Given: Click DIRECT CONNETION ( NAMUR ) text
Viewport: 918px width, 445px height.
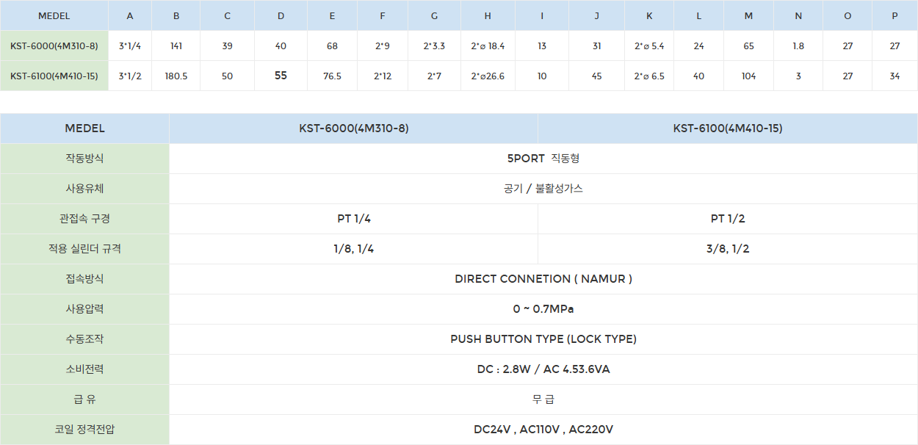Looking at the screenshot, I should 543,279.
